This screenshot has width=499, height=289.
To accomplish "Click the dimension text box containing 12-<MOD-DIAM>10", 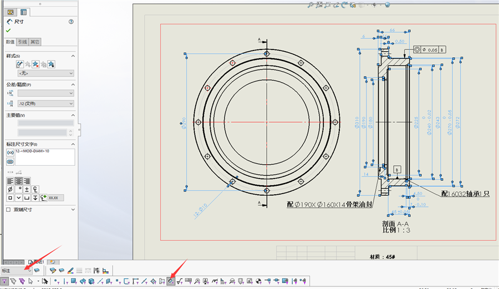I will (45, 157).
